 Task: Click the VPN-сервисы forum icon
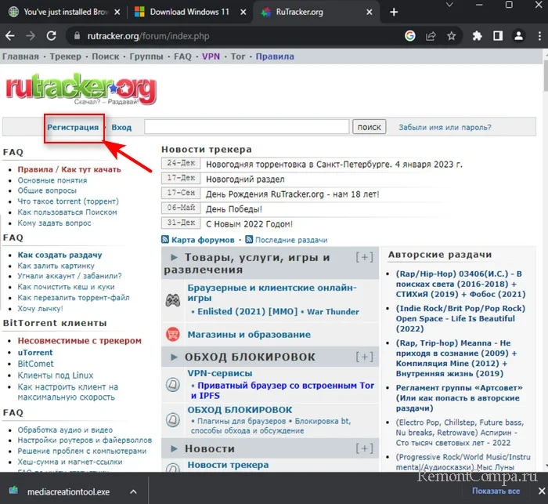pos(173,384)
